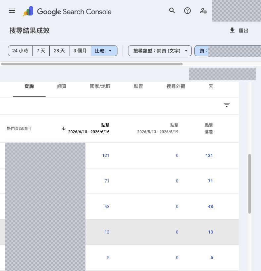The width and height of the screenshot is (261, 271).
Task: Open the hamburger navigation menu
Action: (12, 11)
